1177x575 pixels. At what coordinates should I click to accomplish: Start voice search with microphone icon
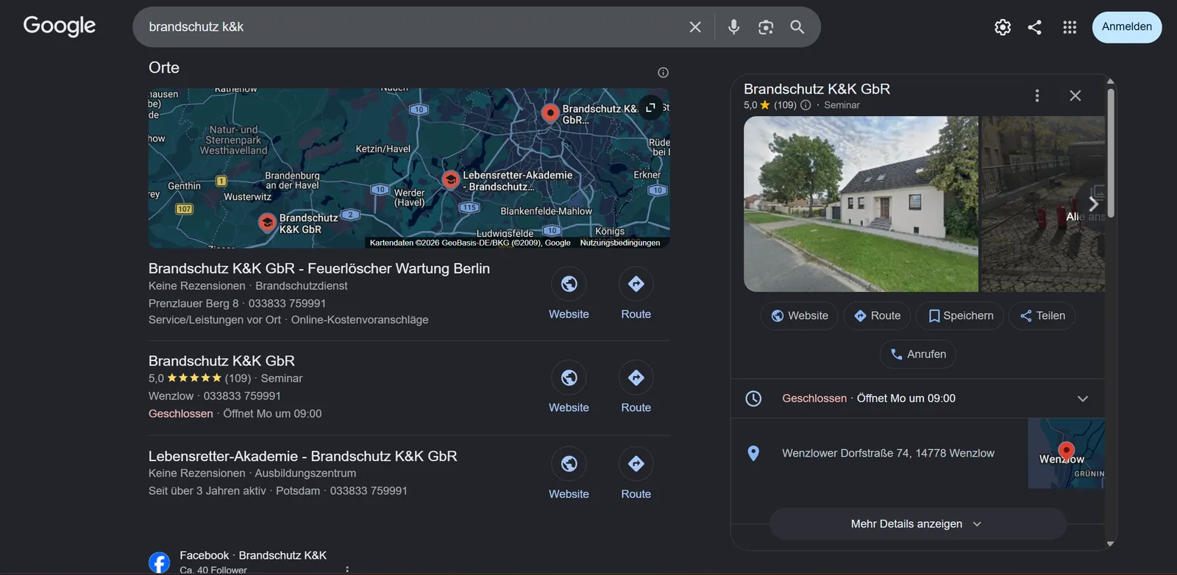(733, 27)
